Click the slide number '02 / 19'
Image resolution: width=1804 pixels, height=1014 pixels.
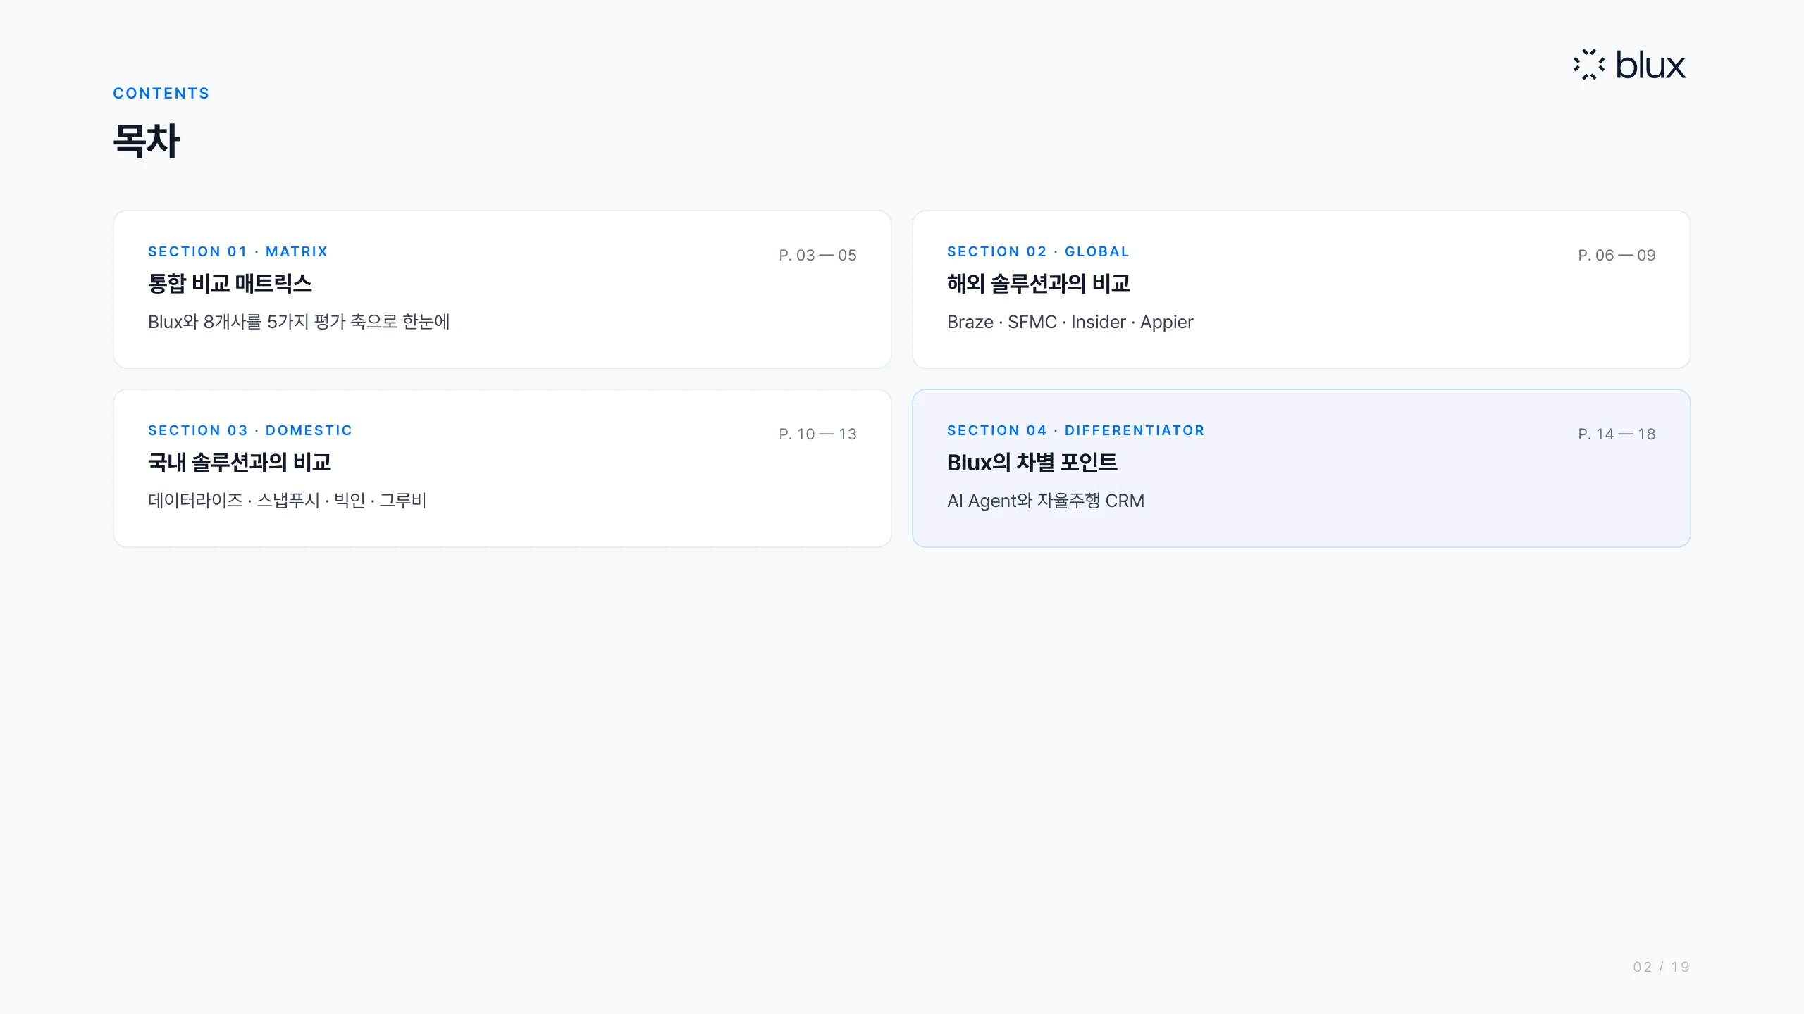point(1661,967)
